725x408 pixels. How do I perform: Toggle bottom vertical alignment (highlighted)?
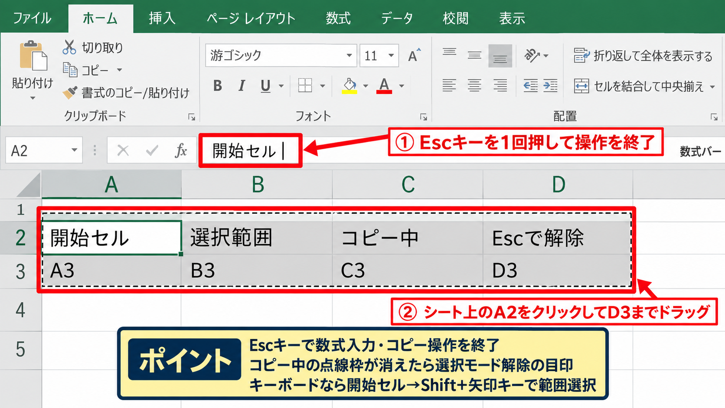click(x=500, y=56)
